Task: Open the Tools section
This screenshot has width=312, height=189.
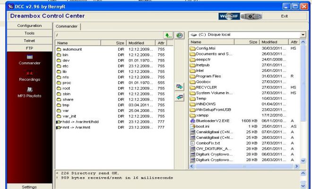Action: click(29, 33)
